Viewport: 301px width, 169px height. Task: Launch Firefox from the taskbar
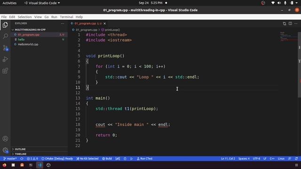[x=4, y=165]
